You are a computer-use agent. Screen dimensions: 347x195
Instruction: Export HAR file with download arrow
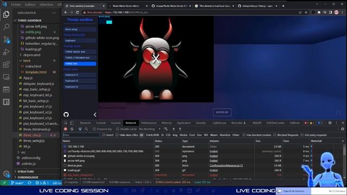(x=180, y=129)
